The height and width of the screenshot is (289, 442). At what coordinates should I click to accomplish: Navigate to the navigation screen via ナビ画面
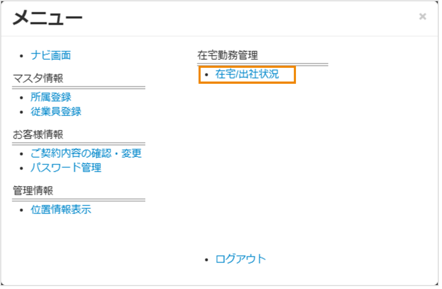pyautogui.click(x=51, y=55)
